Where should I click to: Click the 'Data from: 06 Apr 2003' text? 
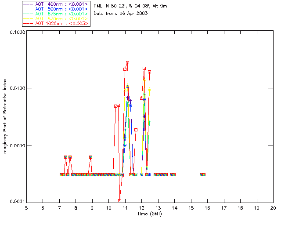121,14
